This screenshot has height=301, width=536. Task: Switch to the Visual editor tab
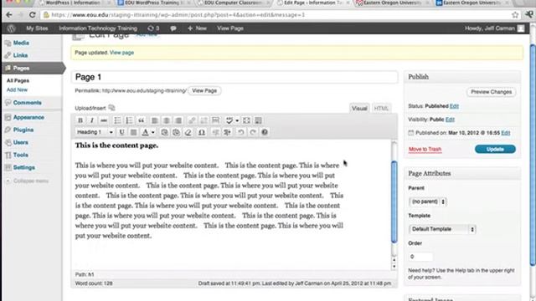point(359,108)
